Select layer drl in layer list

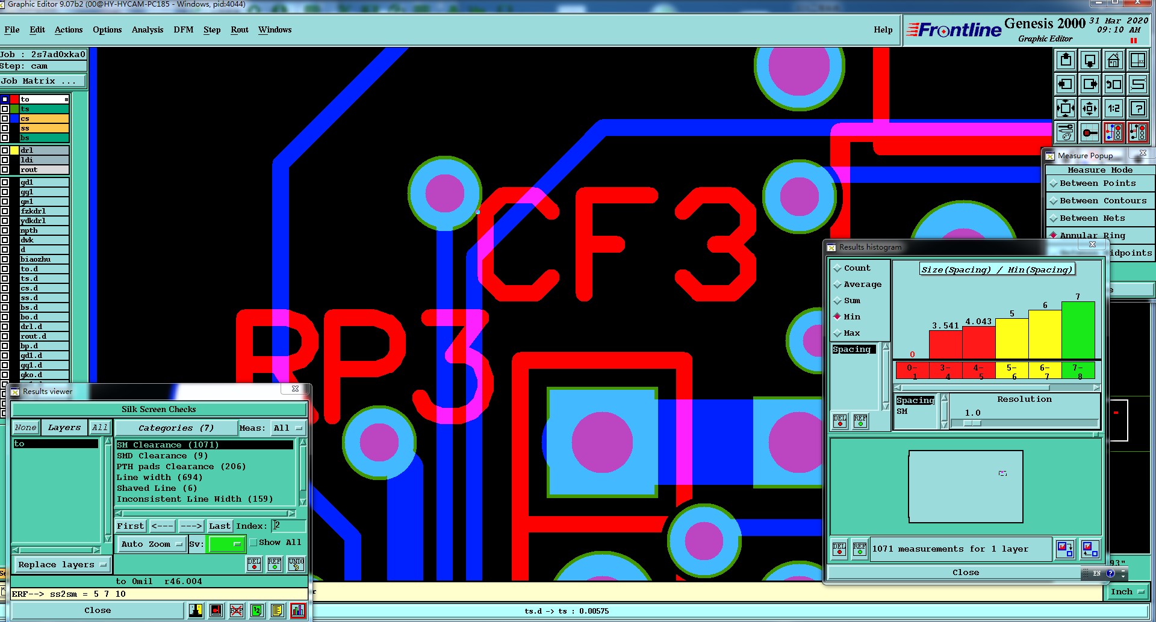tap(44, 150)
